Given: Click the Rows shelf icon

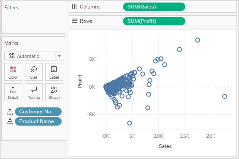Looking at the screenshot, I should pos(74,21).
